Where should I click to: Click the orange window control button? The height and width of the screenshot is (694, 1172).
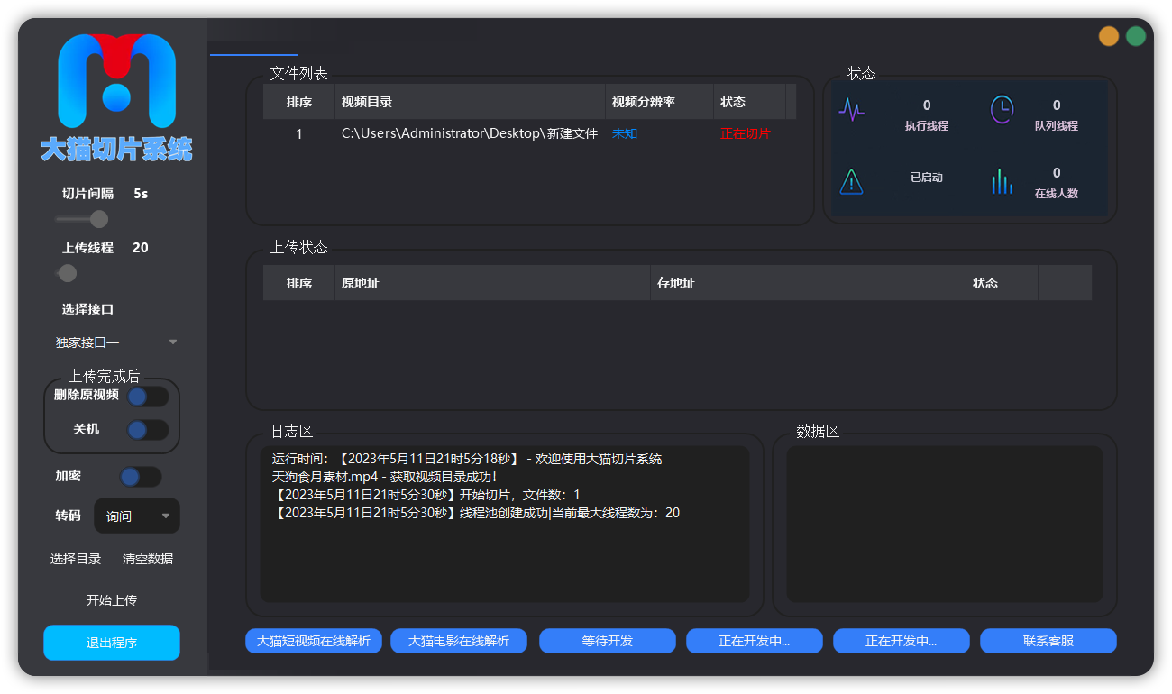(x=1109, y=36)
